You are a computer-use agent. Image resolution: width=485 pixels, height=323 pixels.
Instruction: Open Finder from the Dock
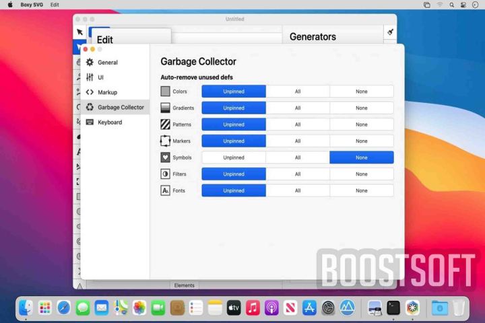pyautogui.click(x=26, y=308)
